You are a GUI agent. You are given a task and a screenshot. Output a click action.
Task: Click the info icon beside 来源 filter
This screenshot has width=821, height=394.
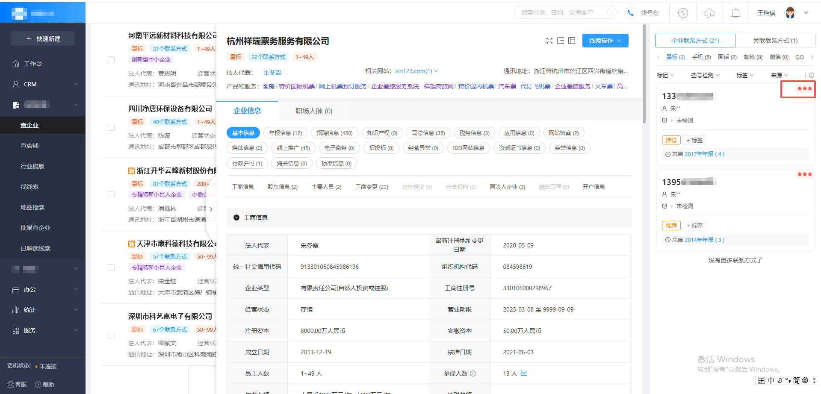[x=812, y=75]
